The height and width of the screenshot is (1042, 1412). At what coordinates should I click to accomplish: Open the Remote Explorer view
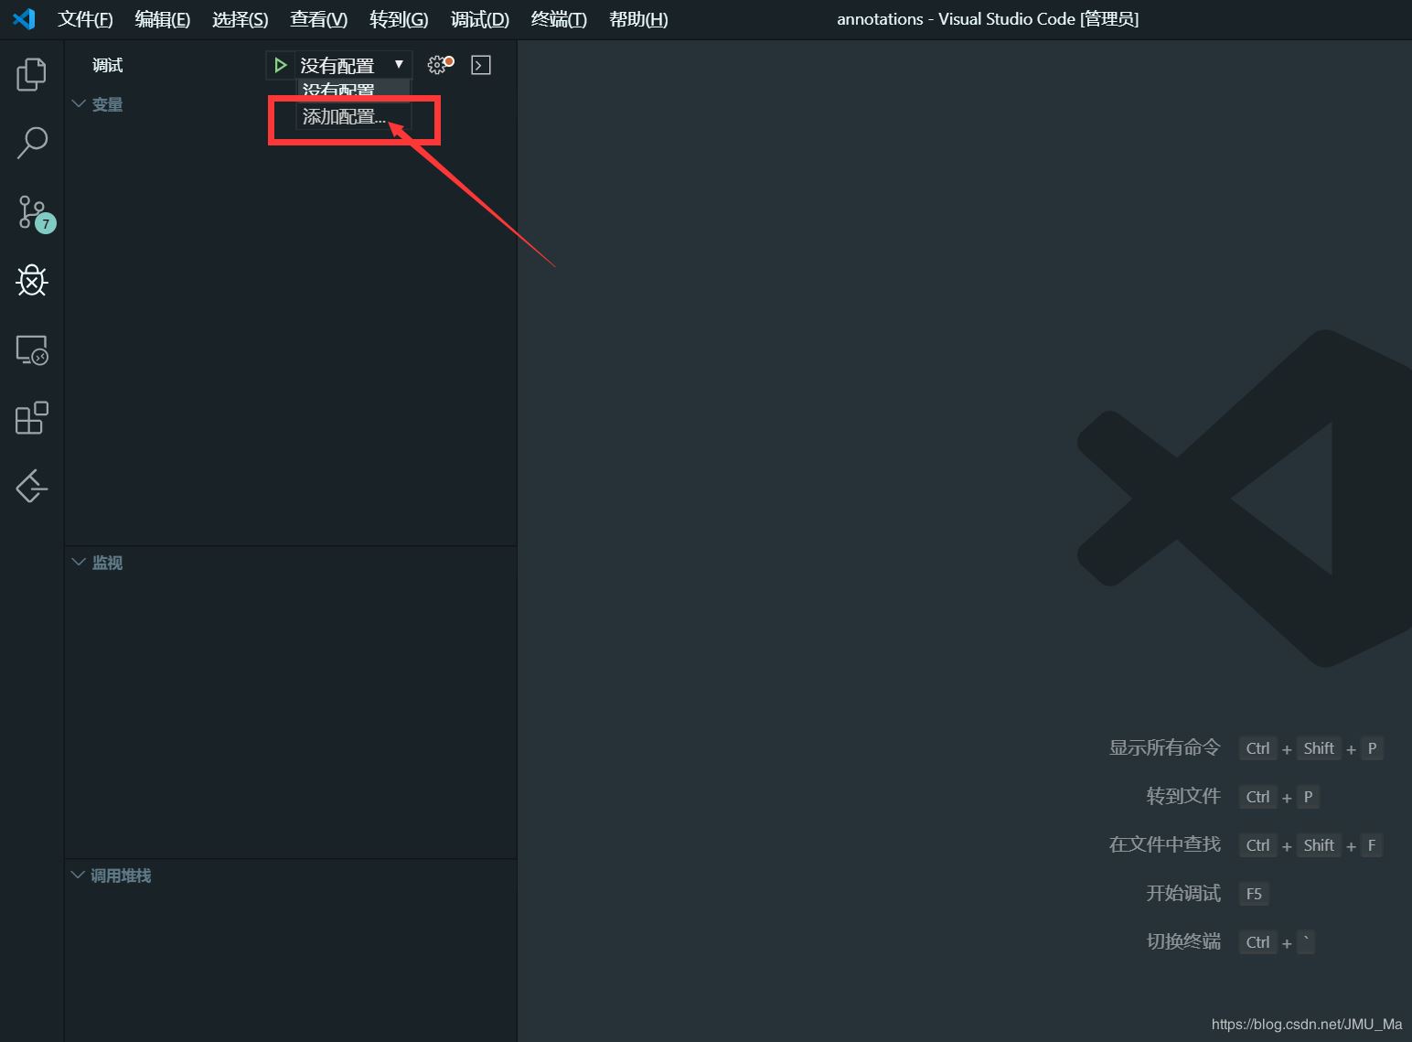pyautogui.click(x=32, y=349)
